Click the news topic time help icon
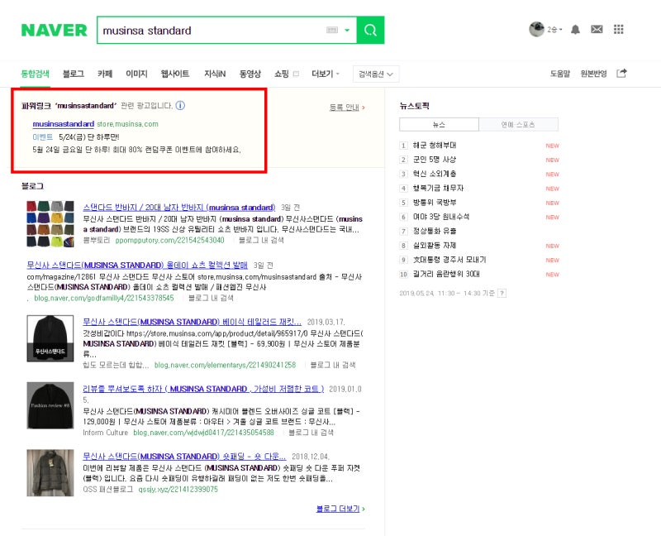Viewport: 661px width, 536px height. [502, 293]
